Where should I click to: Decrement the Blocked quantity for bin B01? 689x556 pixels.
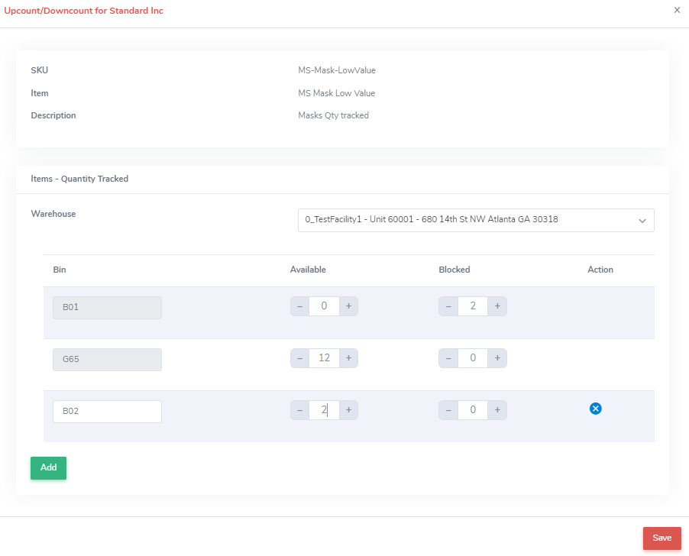[448, 305]
